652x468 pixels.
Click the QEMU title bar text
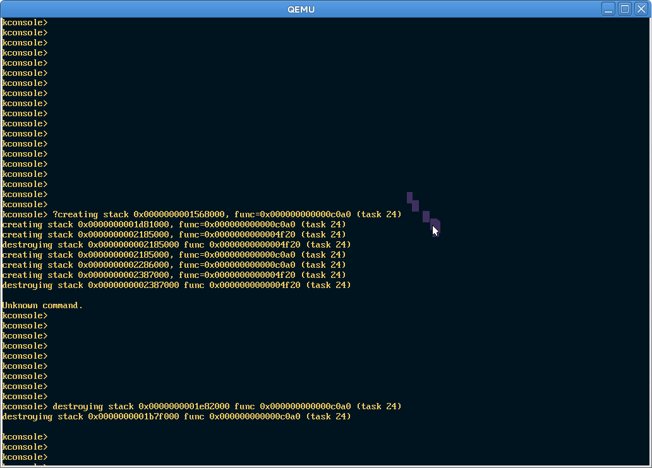(301, 9)
